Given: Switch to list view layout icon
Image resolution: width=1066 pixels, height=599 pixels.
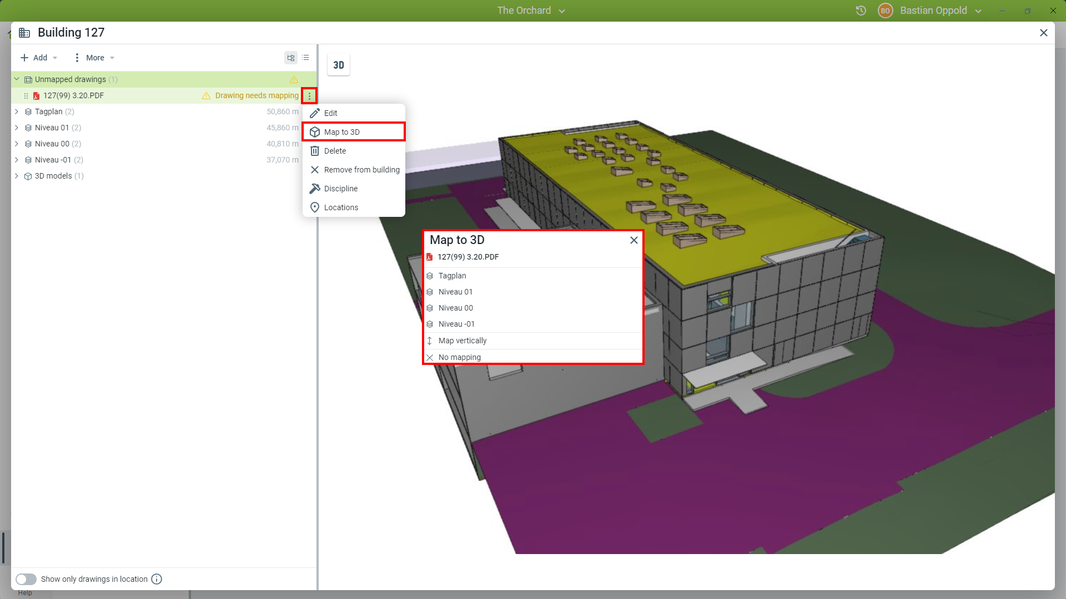Looking at the screenshot, I should (x=305, y=58).
